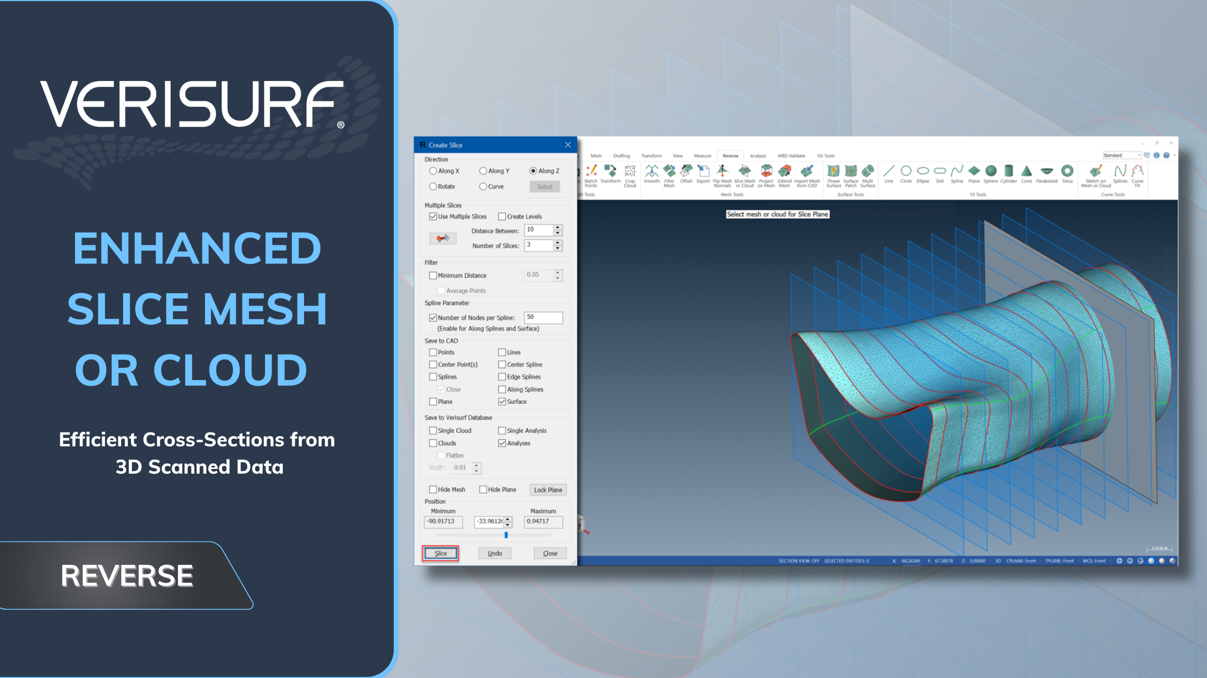Select the Torus fit tool
Image resolution: width=1207 pixels, height=678 pixels.
(x=1067, y=174)
